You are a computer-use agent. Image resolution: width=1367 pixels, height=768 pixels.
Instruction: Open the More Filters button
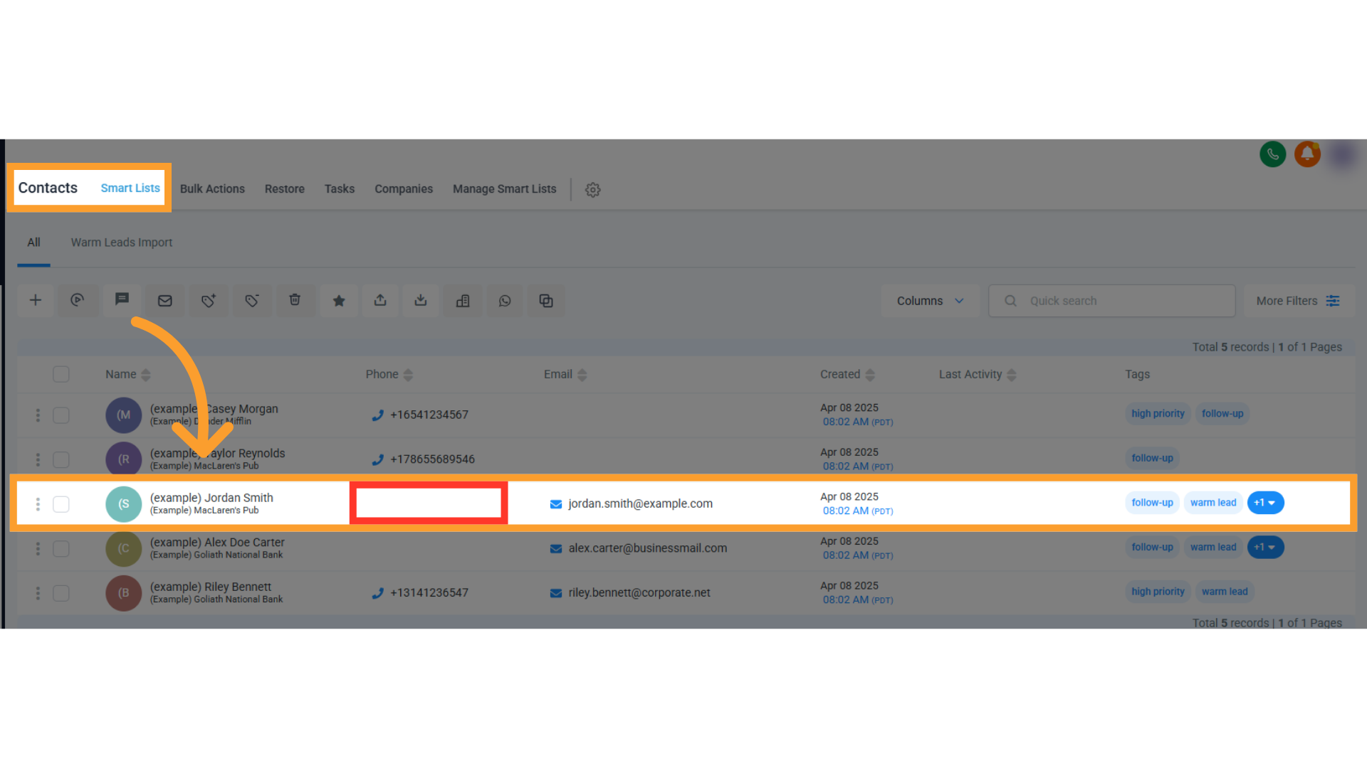pyautogui.click(x=1297, y=301)
